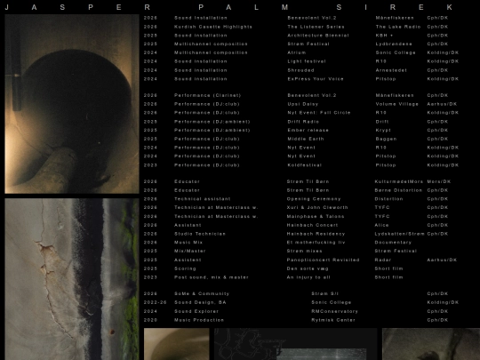Click 'Mainphase & Talons' entry
This screenshot has width=480, height=360.
point(316,216)
